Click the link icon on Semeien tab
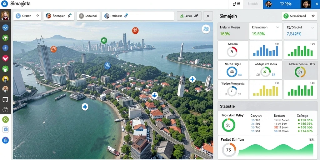The image size is (320, 160). [70, 16]
